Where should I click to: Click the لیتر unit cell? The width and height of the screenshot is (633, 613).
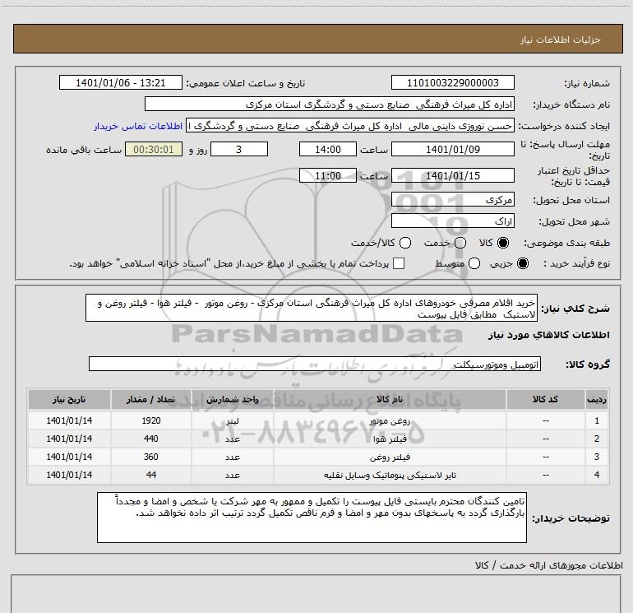(x=233, y=420)
